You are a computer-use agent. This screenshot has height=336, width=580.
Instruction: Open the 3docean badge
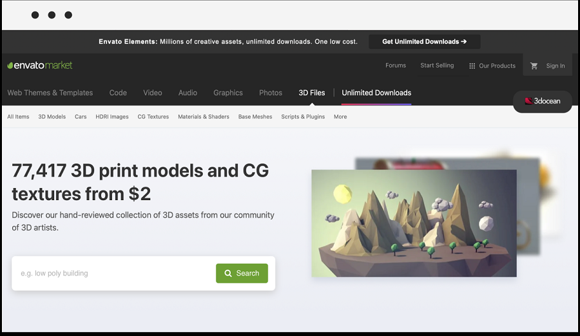click(x=542, y=101)
